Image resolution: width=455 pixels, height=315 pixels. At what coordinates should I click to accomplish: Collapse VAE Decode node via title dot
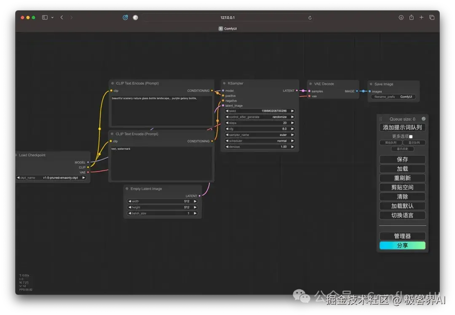[310, 84]
